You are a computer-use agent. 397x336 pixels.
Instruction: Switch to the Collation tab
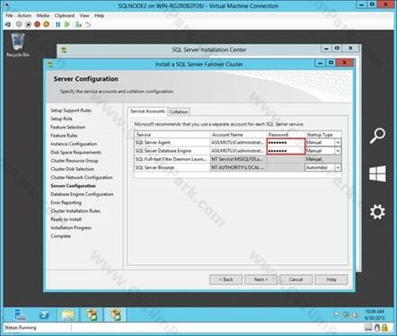click(x=179, y=111)
